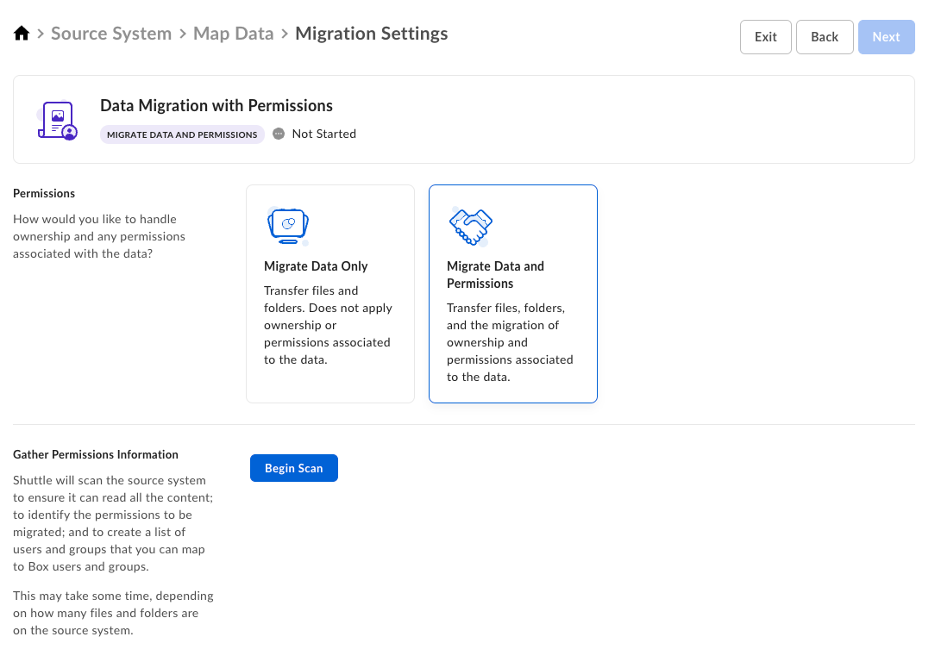The width and height of the screenshot is (935, 668).
Task: Click the Data Migration document icon
Action: pos(57,120)
